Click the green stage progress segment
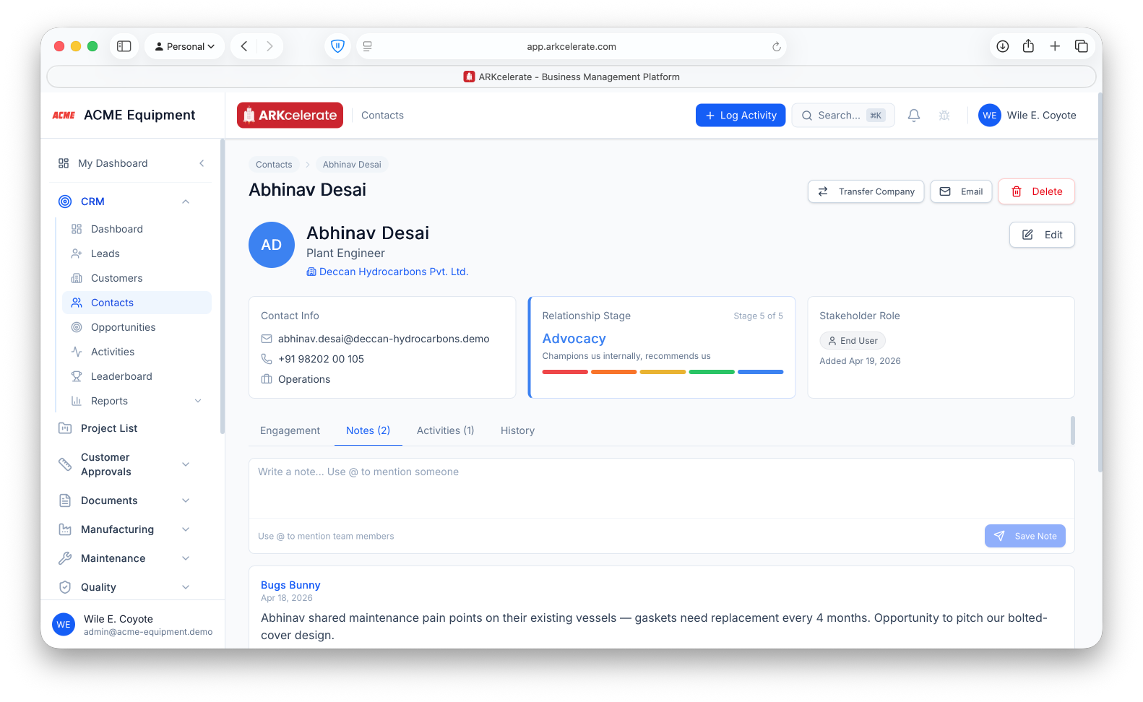Screen dimensions: 1143x702 (x=712, y=372)
